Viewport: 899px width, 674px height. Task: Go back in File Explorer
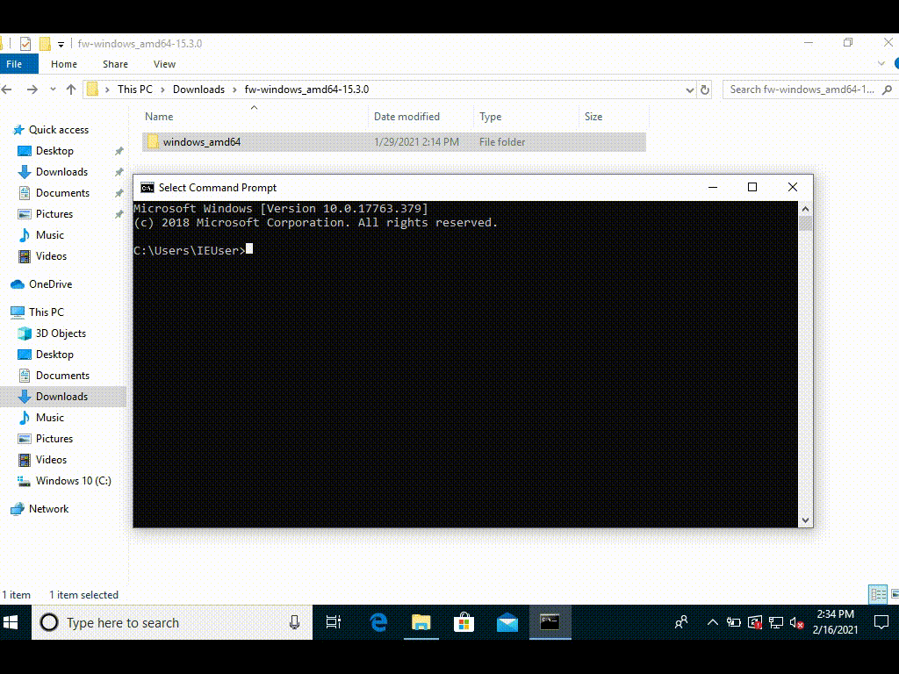pyautogui.click(x=7, y=90)
